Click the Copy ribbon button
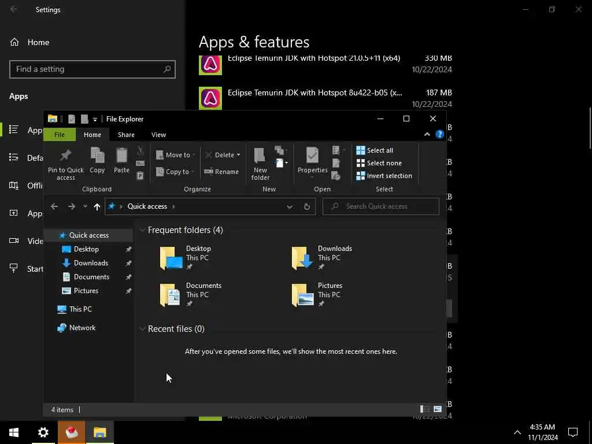 pos(97,161)
